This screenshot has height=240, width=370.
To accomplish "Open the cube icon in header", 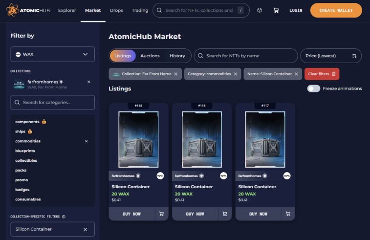I will point(260,10).
